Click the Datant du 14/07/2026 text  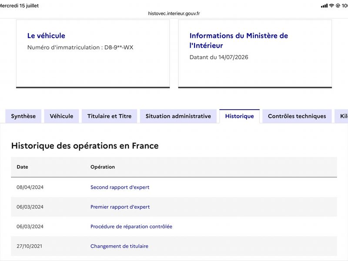pos(219,57)
